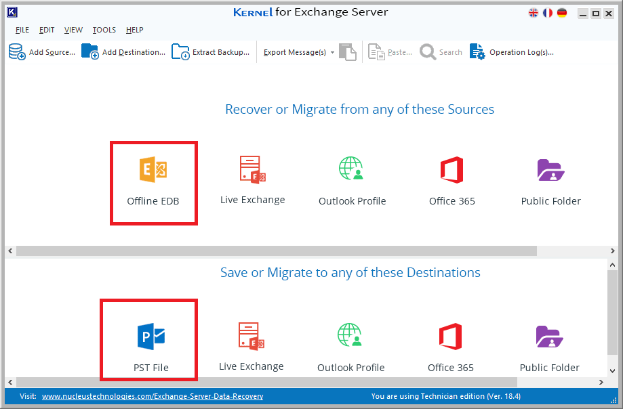The height and width of the screenshot is (409, 623).
Task: Open the VIEW menu
Action: point(73,30)
